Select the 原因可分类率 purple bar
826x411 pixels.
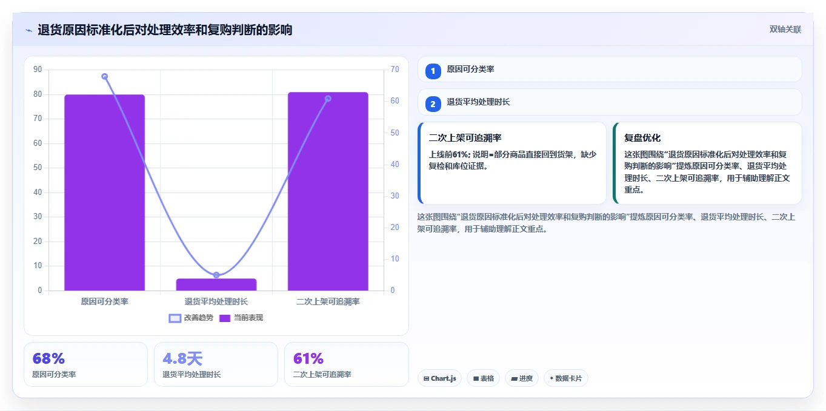105,192
